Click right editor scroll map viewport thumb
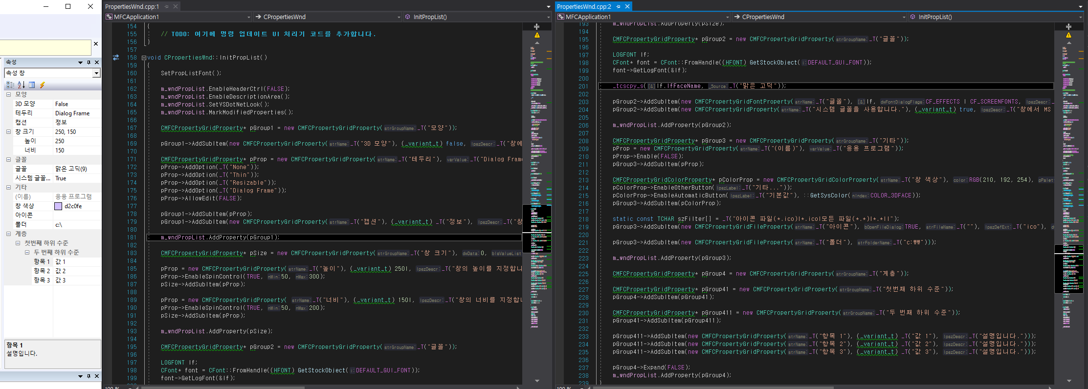This screenshot has height=389, width=1088. click(x=1069, y=268)
